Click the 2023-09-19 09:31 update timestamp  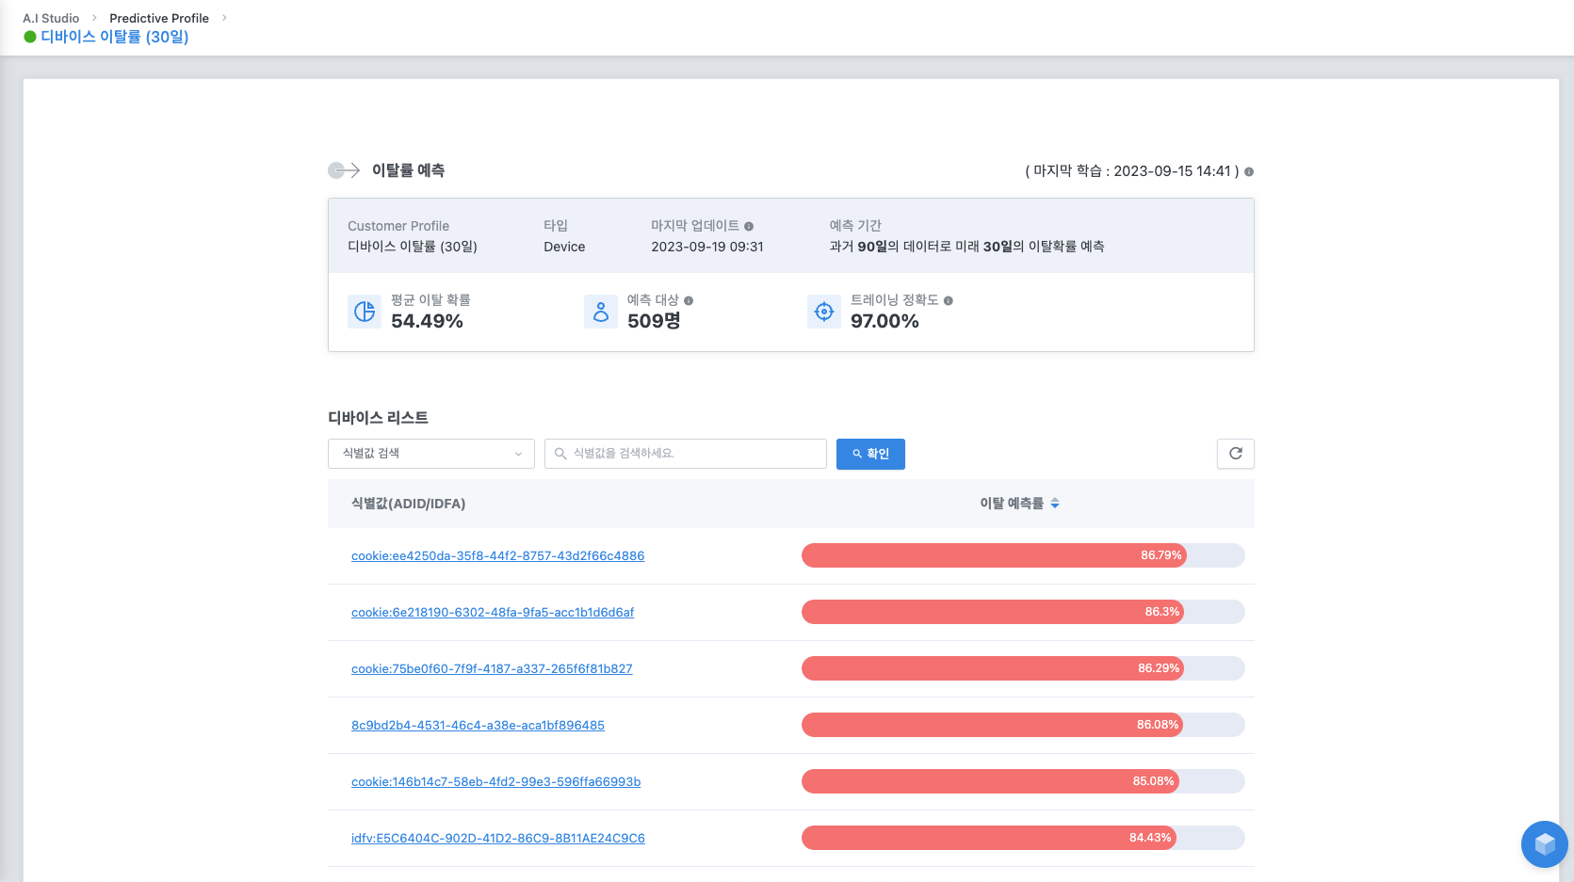(x=707, y=247)
